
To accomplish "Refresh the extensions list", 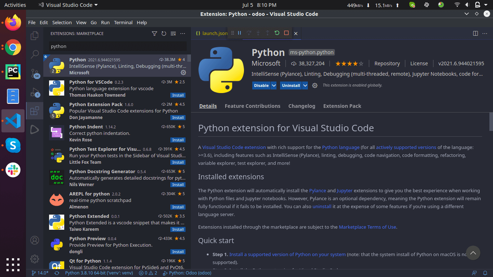I will click(x=164, y=34).
